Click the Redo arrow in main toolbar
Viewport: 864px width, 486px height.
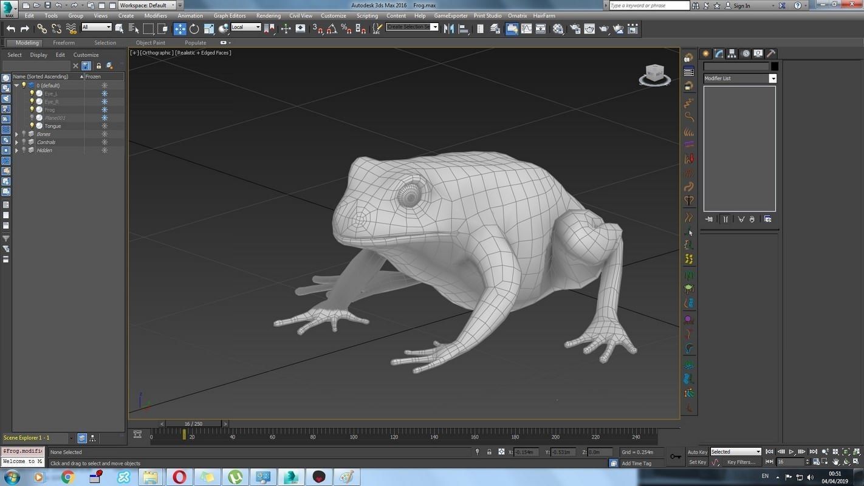point(25,29)
